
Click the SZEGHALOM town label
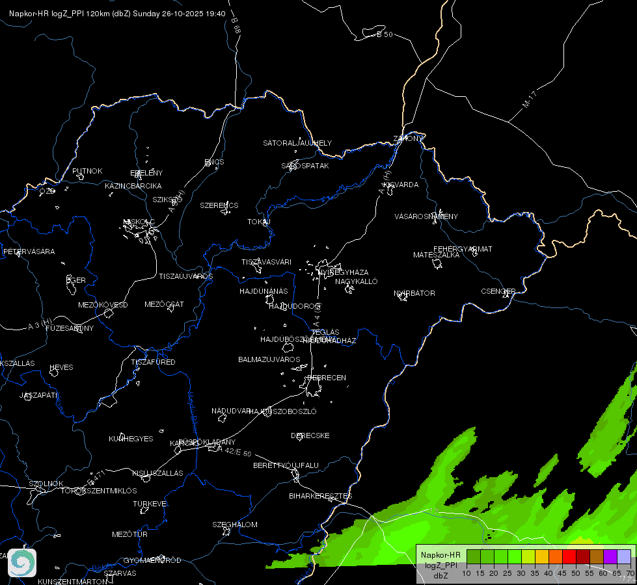(235, 525)
